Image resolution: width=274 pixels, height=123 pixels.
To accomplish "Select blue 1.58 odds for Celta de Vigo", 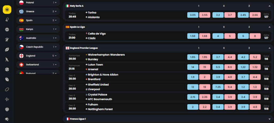I will tap(193, 36).
